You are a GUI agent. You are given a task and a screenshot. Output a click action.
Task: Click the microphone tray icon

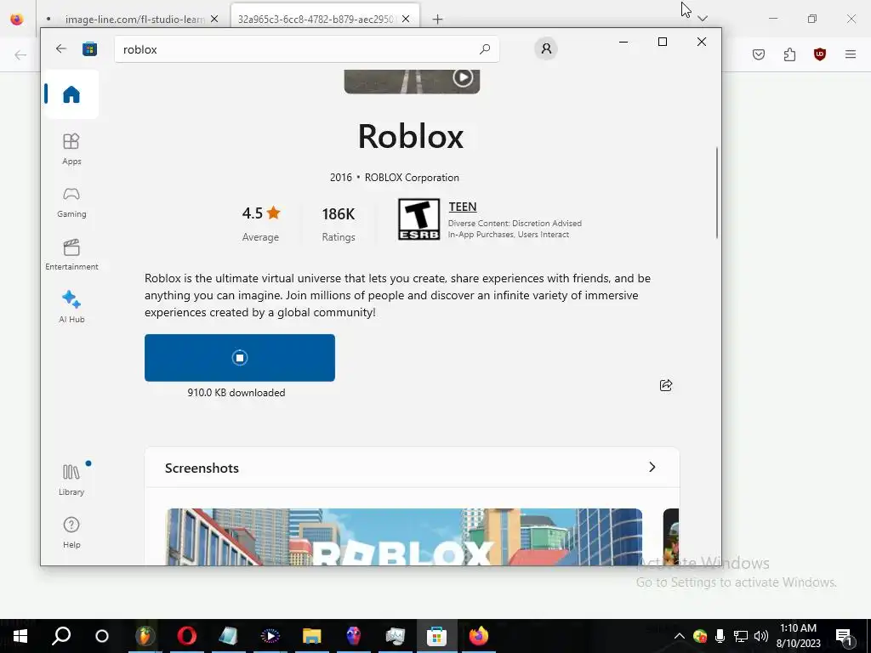(720, 636)
